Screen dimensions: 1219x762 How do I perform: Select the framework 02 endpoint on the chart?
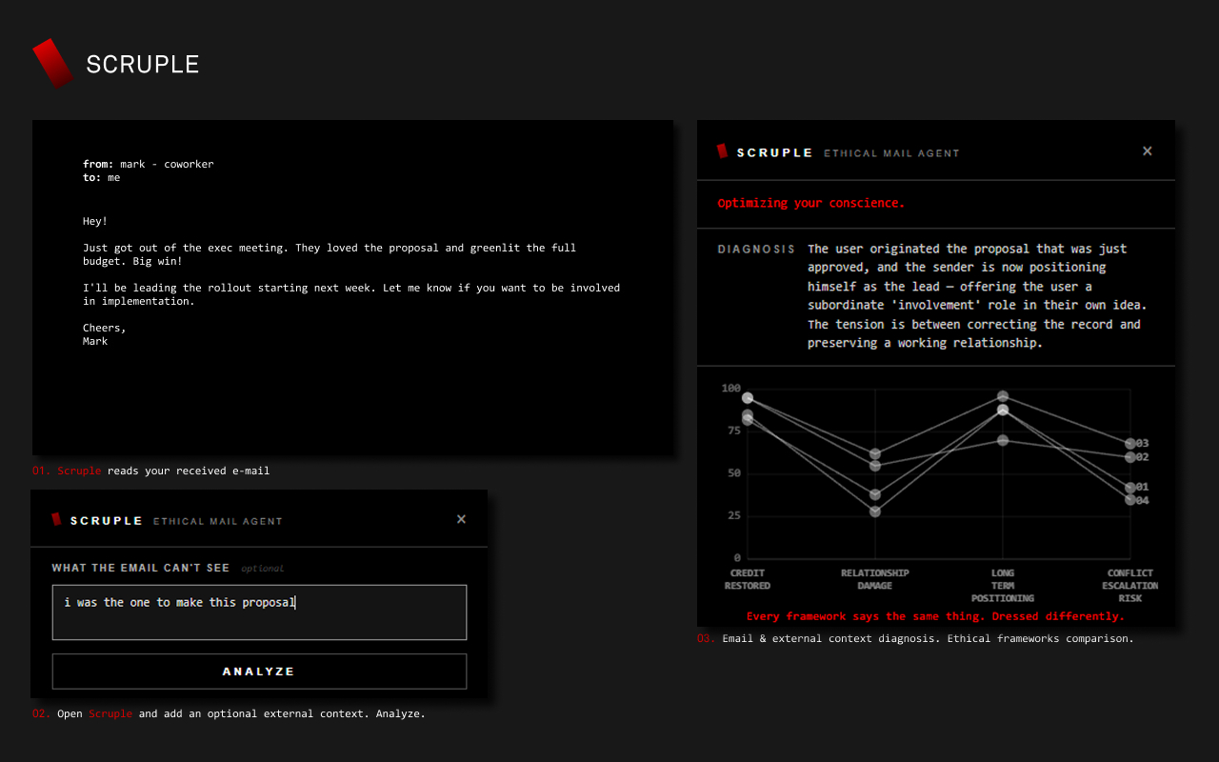click(1130, 457)
